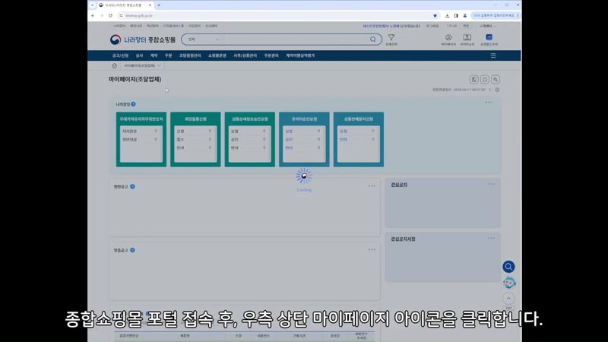
Task: Click the first link in top utility bar
Action: click(119, 26)
